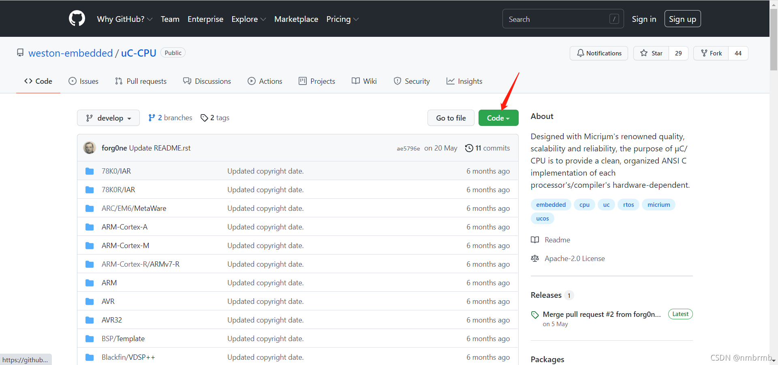This screenshot has width=778, height=365.
Task: Switch to the Security tab
Action: point(412,81)
